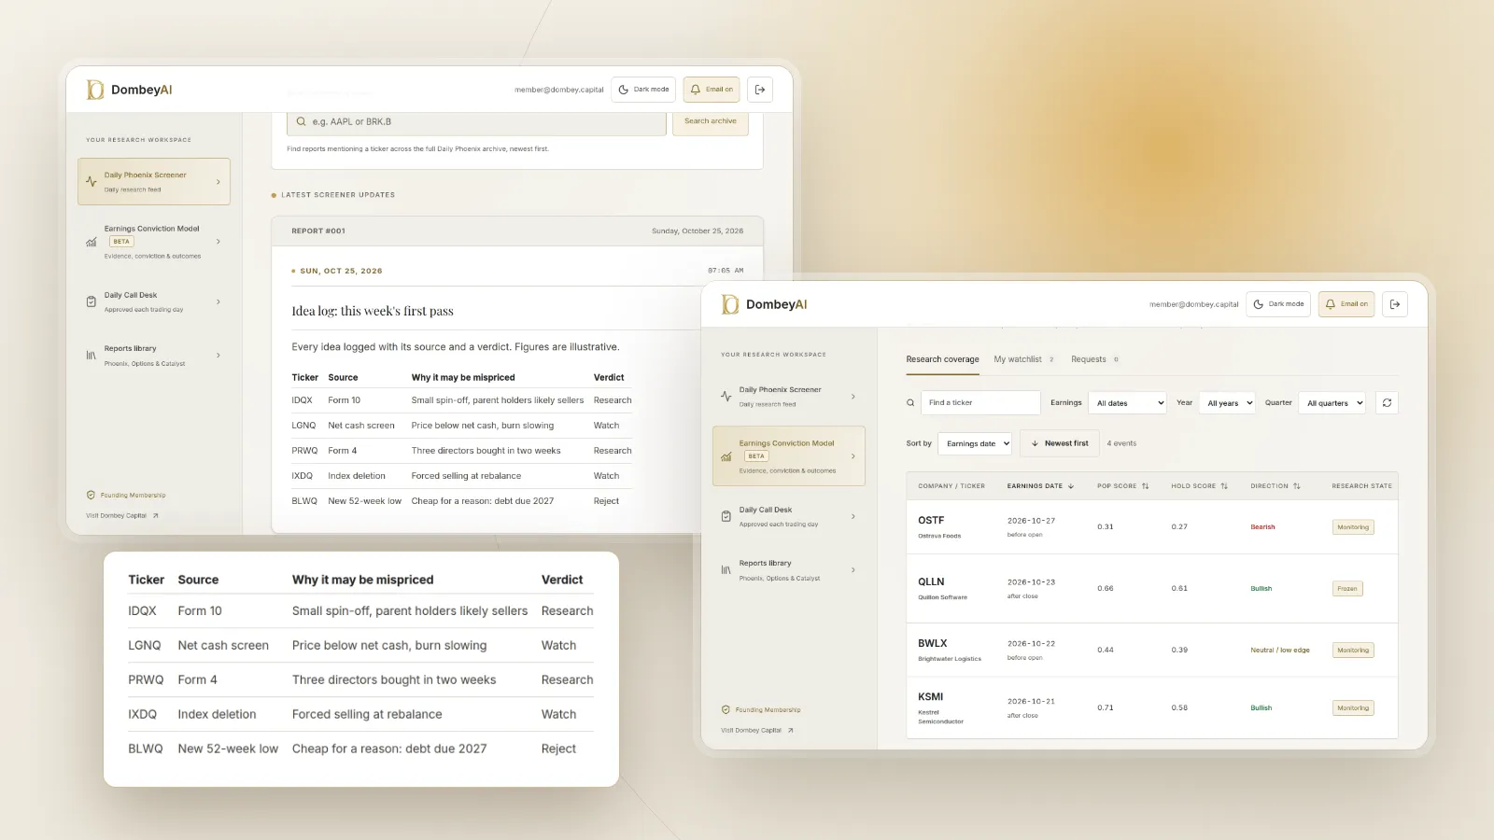Open the Visit Dombey Capital link in the left window

[x=122, y=516]
